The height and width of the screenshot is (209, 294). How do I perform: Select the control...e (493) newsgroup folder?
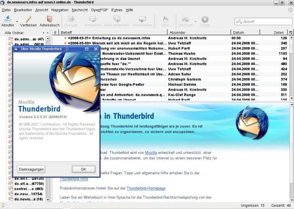[28, 188]
